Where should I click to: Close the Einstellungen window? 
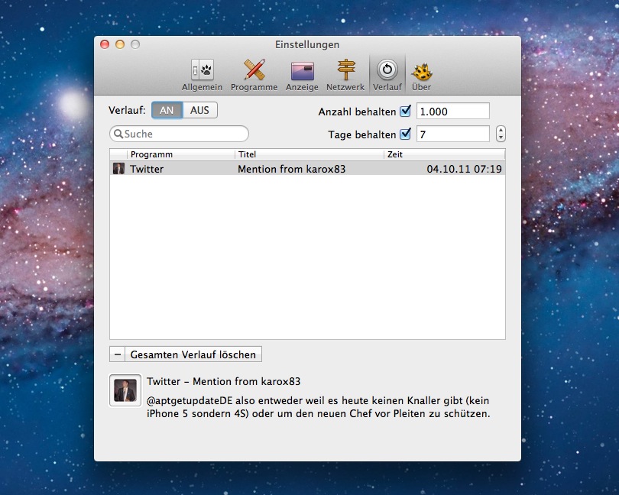tap(105, 44)
